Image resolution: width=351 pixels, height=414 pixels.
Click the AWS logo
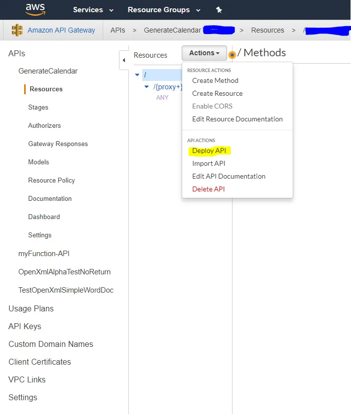click(36, 9)
